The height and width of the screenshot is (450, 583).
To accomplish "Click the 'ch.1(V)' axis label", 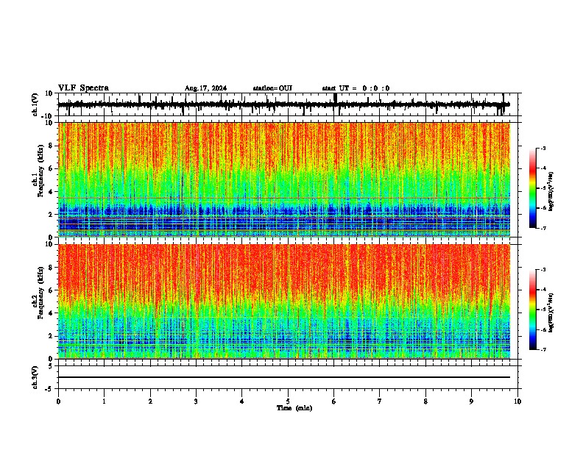I will point(35,104).
